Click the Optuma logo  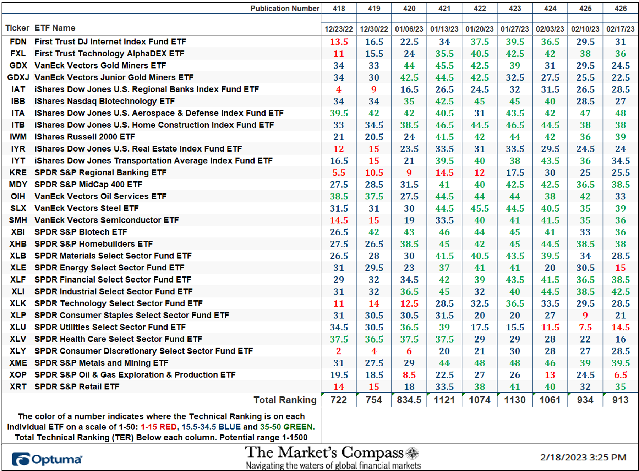pyautogui.click(x=47, y=459)
